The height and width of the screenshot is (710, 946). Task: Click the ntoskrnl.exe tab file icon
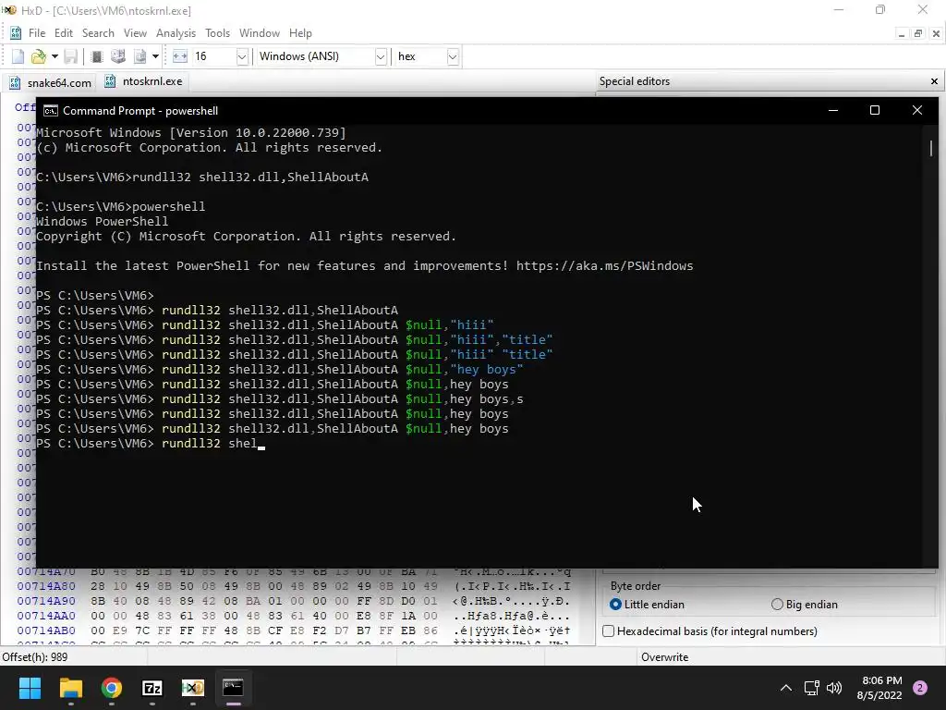coord(110,81)
